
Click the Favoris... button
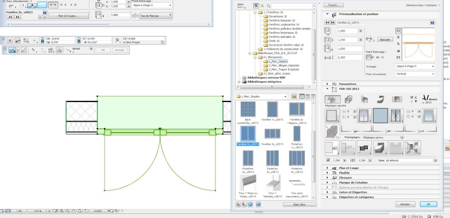[x=333, y=6]
